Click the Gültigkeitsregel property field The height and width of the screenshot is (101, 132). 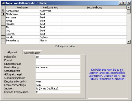58,74
